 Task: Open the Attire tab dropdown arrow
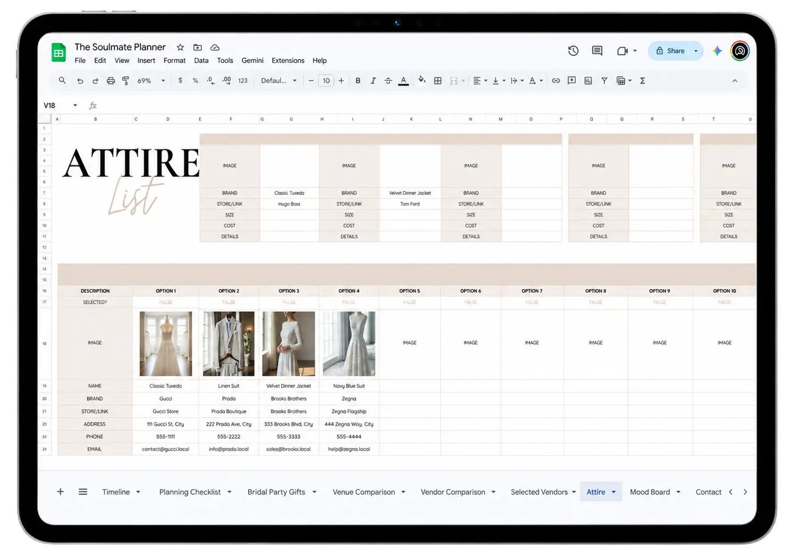[614, 492]
